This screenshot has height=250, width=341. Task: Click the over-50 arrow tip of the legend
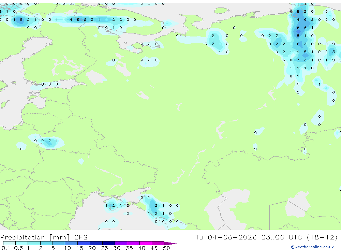170,244
